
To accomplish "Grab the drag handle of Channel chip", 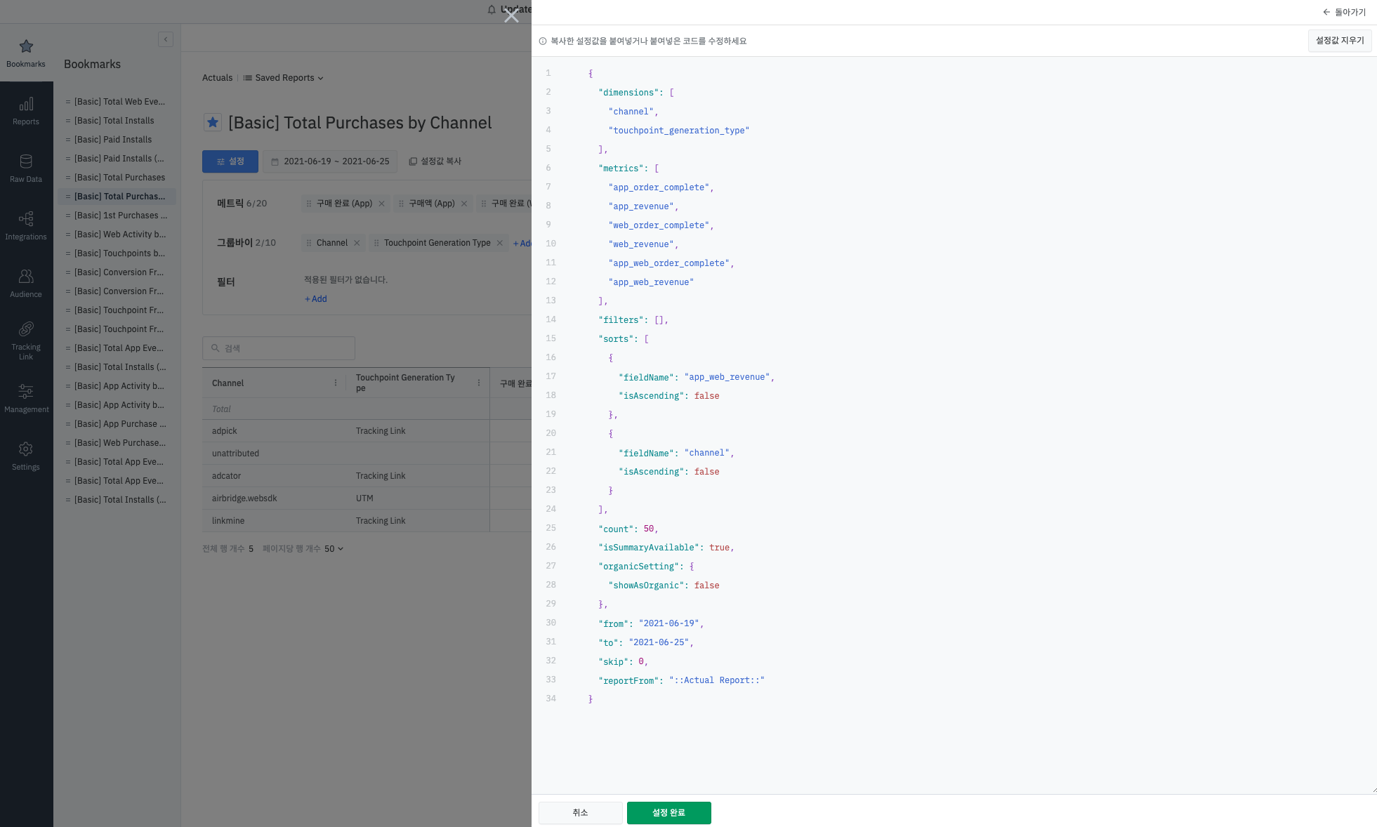I will point(309,243).
